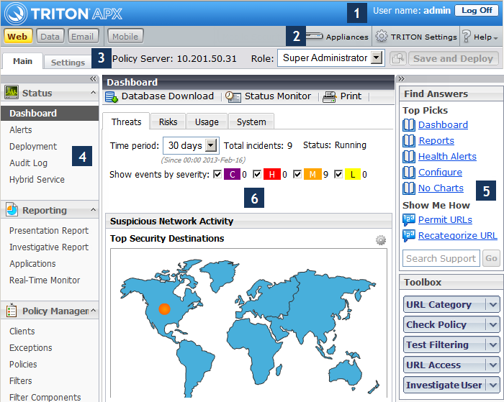Viewport: 504px width, 402px height.
Task: Click the Status Monitor clock icon
Action: click(x=233, y=96)
